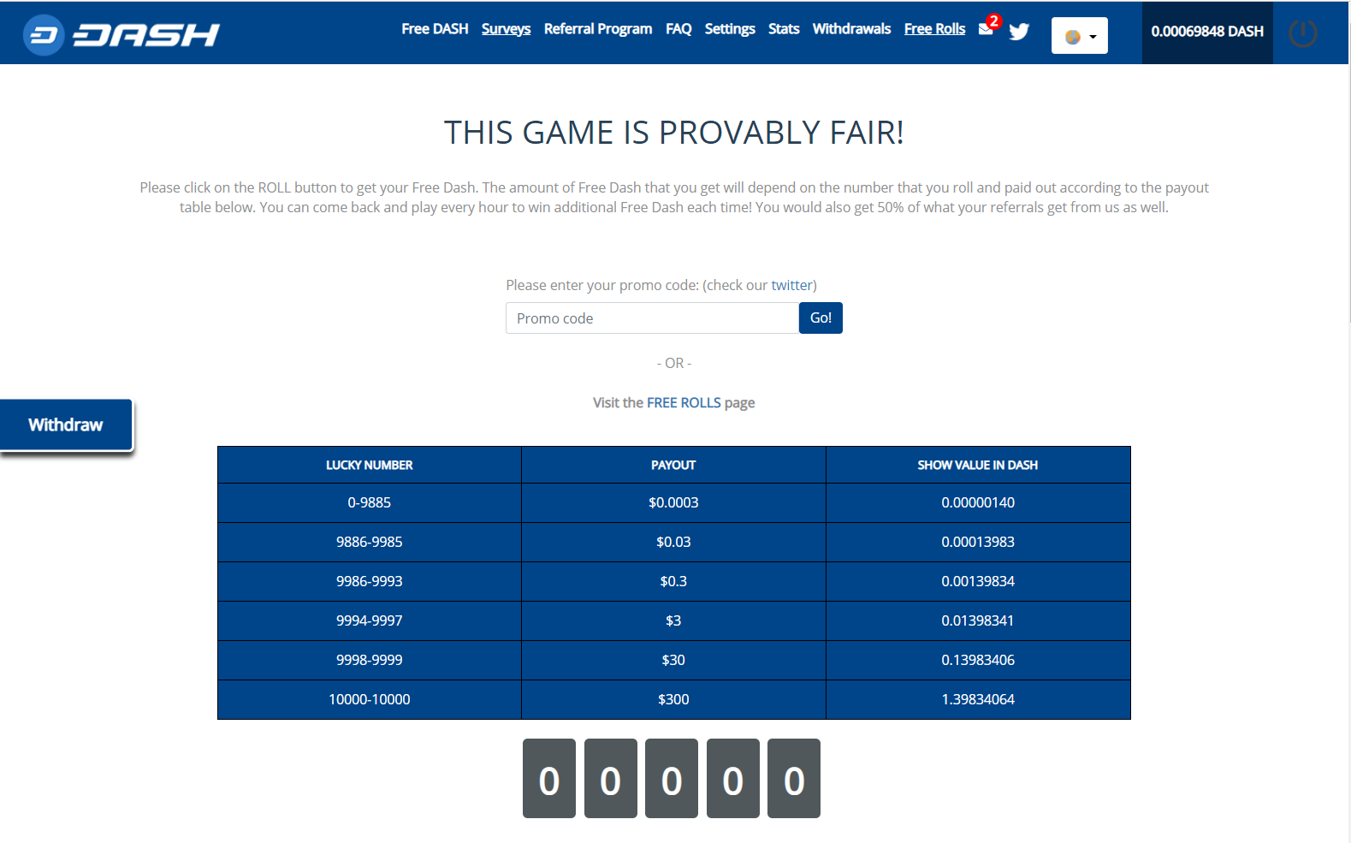Select the $0.03 payout cell
This screenshot has height=843, width=1351.
tap(673, 542)
